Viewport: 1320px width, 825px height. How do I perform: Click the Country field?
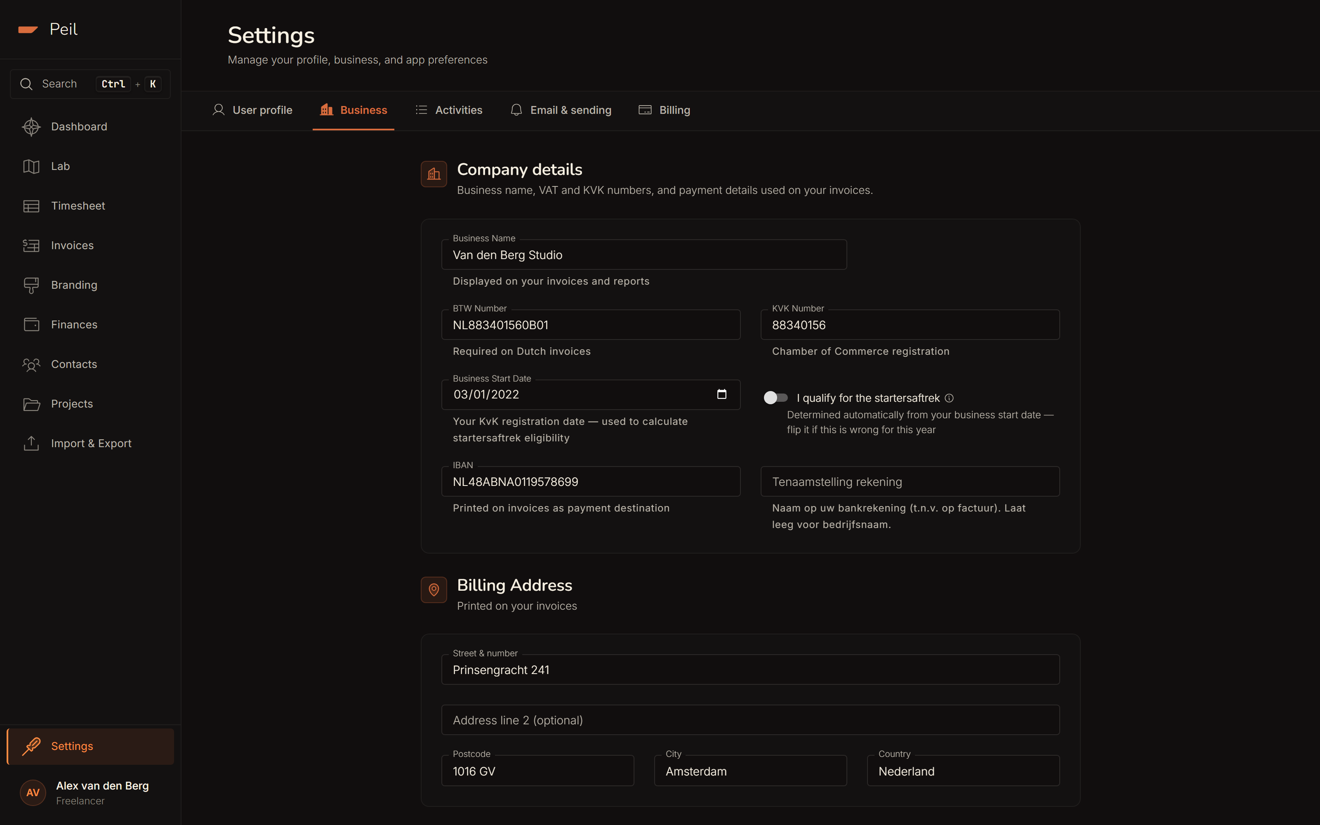[x=963, y=771]
